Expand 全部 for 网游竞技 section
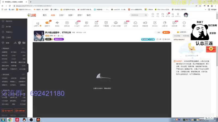218x122 pixels. coord(23,49)
